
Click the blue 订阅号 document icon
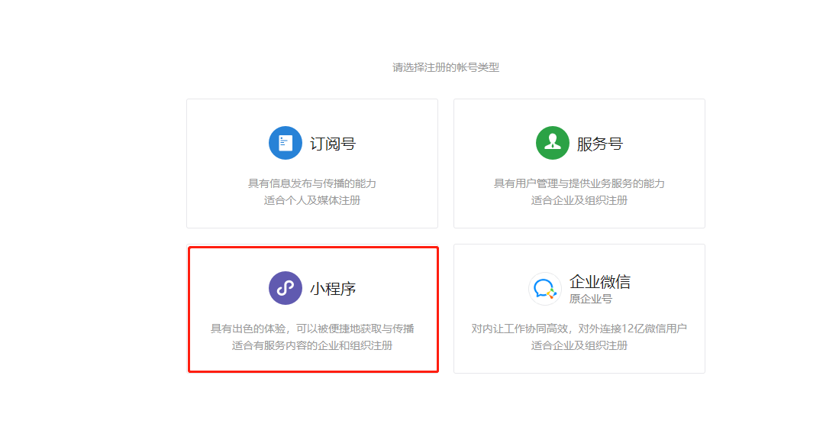pos(286,143)
